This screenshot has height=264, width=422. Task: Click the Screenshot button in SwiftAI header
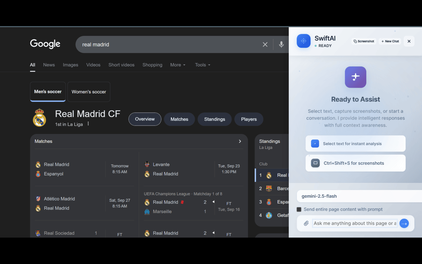click(x=364, y=41)
